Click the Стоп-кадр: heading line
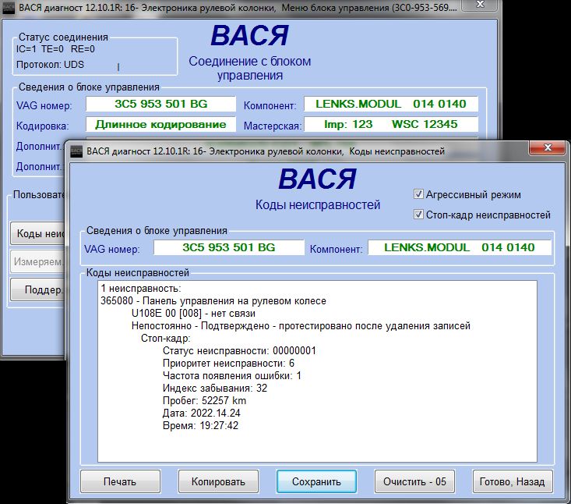This screenshot has width=571, height=504. pos(166,338)
